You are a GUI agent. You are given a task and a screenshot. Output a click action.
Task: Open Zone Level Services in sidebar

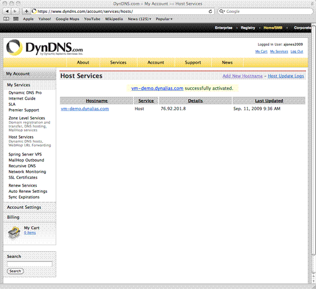tap(27, 118)
